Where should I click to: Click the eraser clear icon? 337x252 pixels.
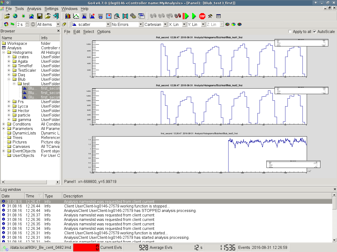(x=64, y=24)
